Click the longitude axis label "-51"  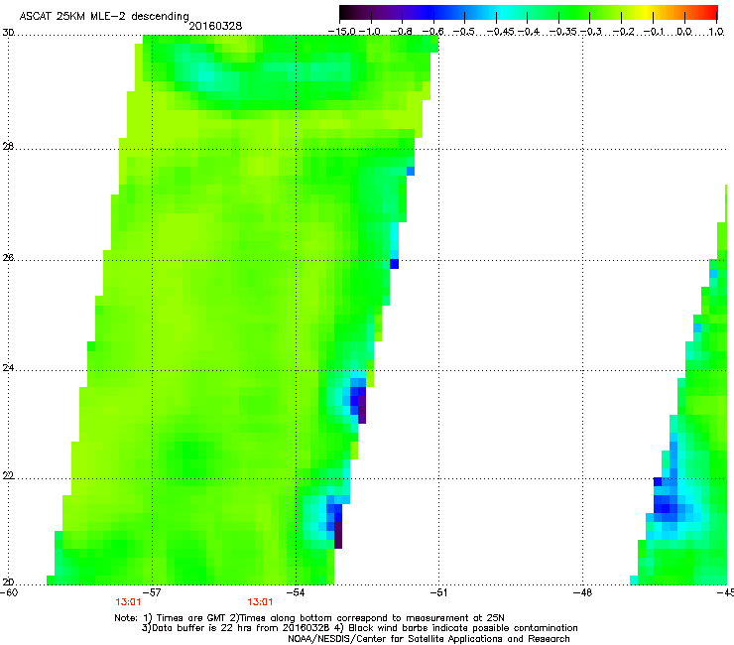[x=438, y=592]
